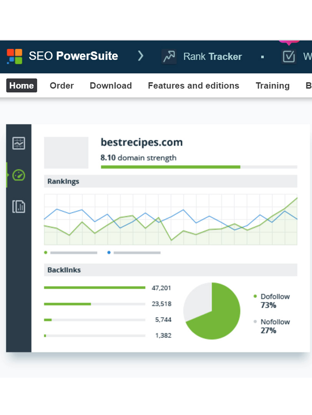This screenshot has height=415, width=312.
Task: Click the Order link
Action: [61, 86]
